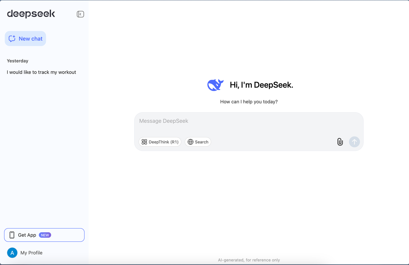Collapse the sidebar using the panel icon
This screenshot has width=409, height=265.
pyautogui.click(x=80, y=14)
